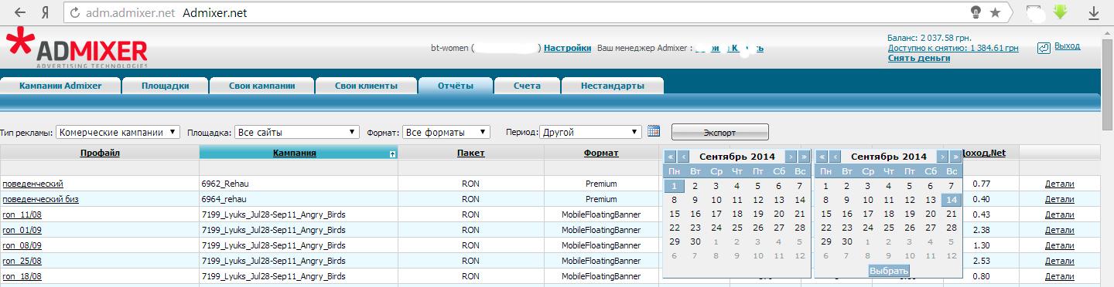Switch to the Площадки tab
This screenshot has width=1114, height=287.
[165, 86]
